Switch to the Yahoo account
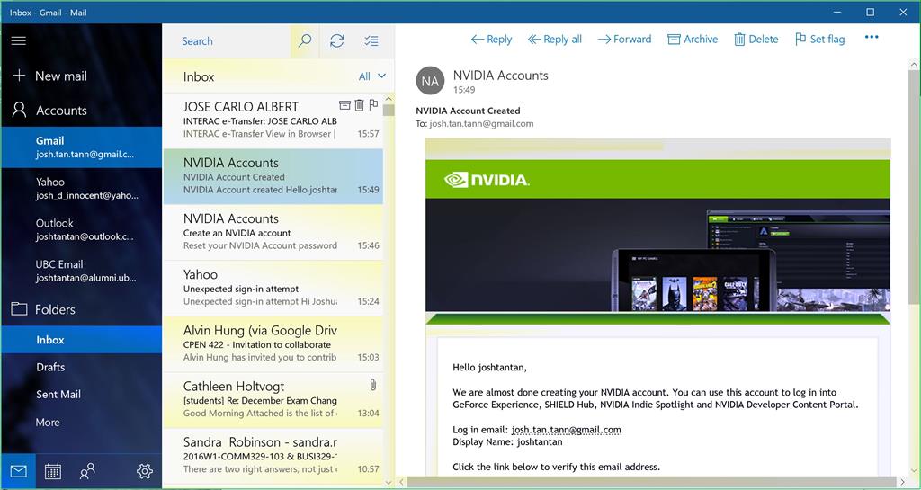The image size is (921, 490). tap(81, 189)
